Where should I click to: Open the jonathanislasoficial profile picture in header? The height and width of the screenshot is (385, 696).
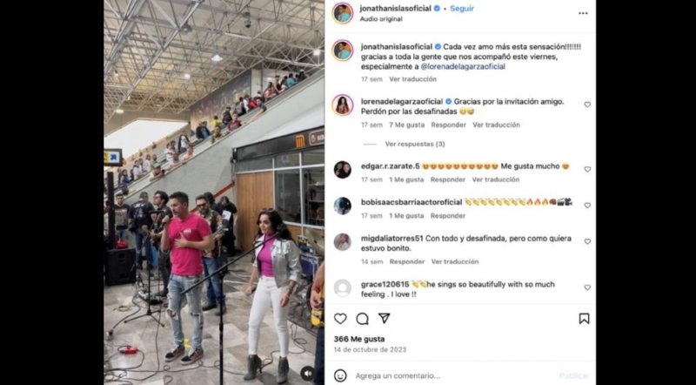[x=343, y=13]
